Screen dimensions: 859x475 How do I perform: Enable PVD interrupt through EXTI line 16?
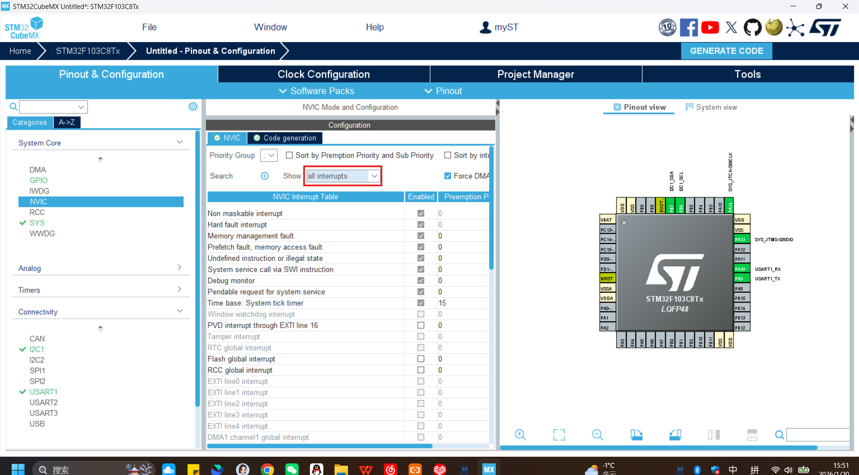pos(421,325)
